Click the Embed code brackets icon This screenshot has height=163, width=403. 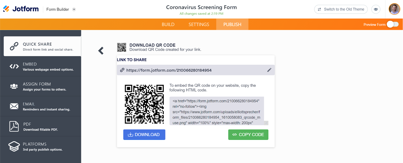(14, 66)
